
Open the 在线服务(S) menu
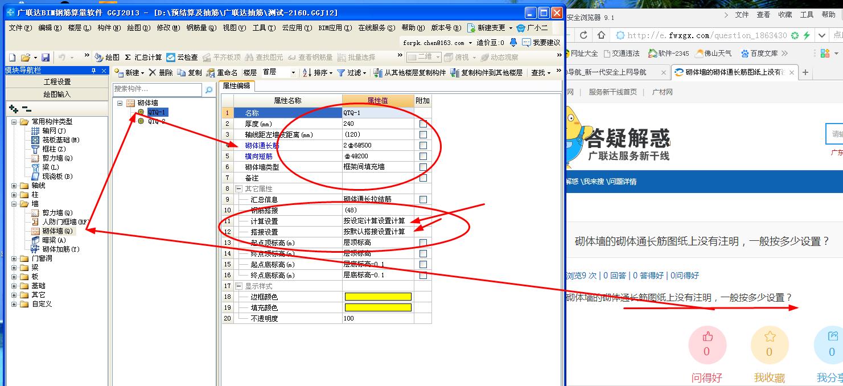(376, 27)
